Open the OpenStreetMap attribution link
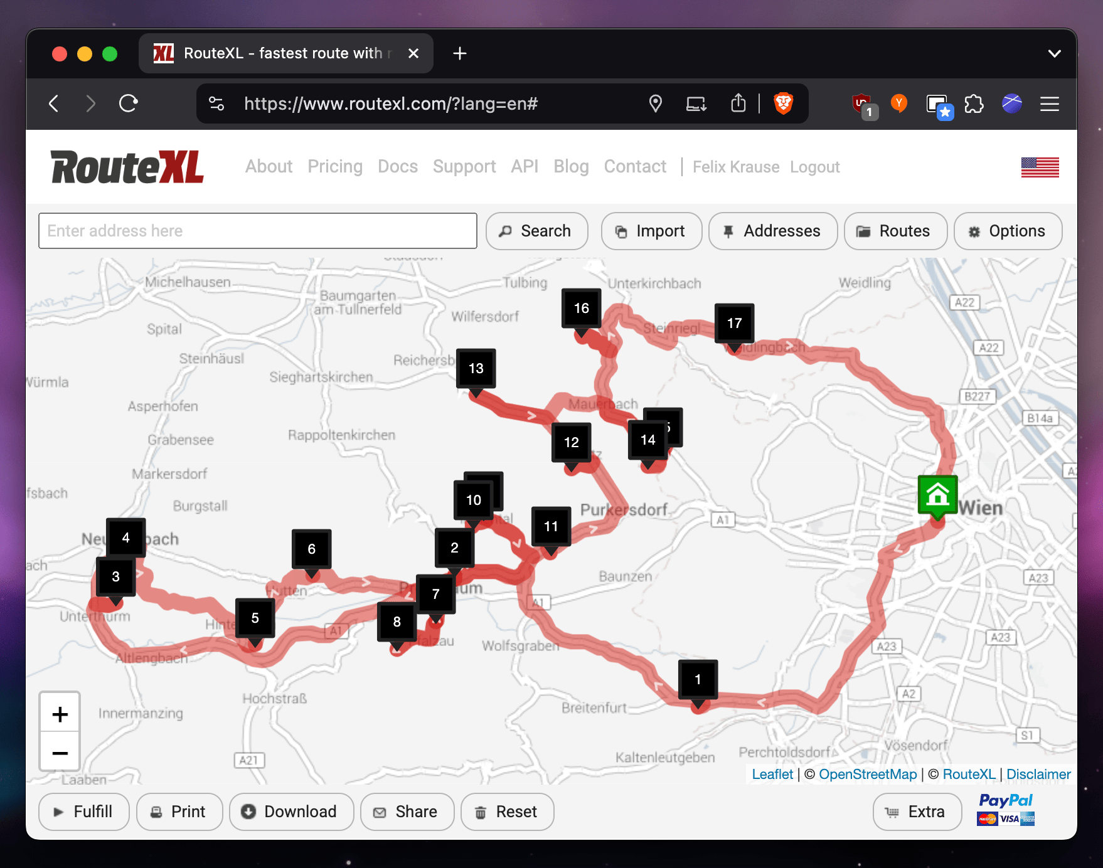 click(867, 775)
